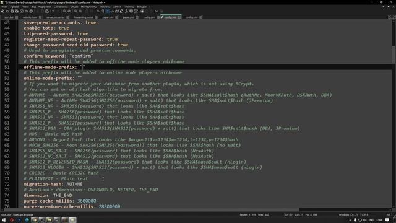The width and height of the screenshot is (396, 223).
Task: Close the start.bat tab
Action: click(x=17, y=17)
